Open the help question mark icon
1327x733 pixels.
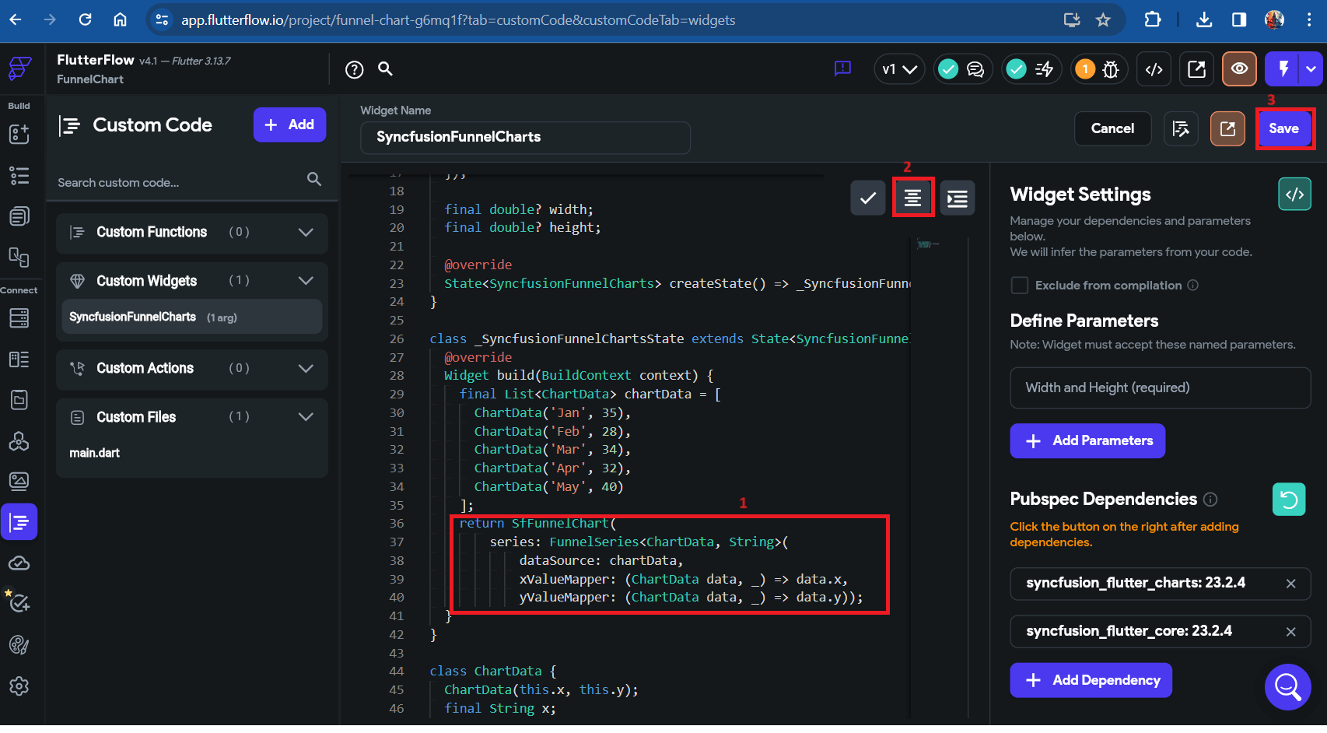(355, 70)
